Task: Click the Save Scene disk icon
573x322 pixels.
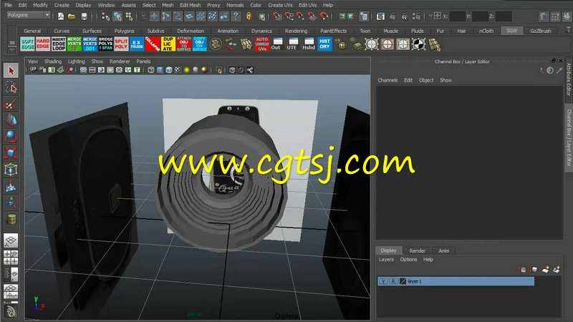Action: tap(85, 16)
